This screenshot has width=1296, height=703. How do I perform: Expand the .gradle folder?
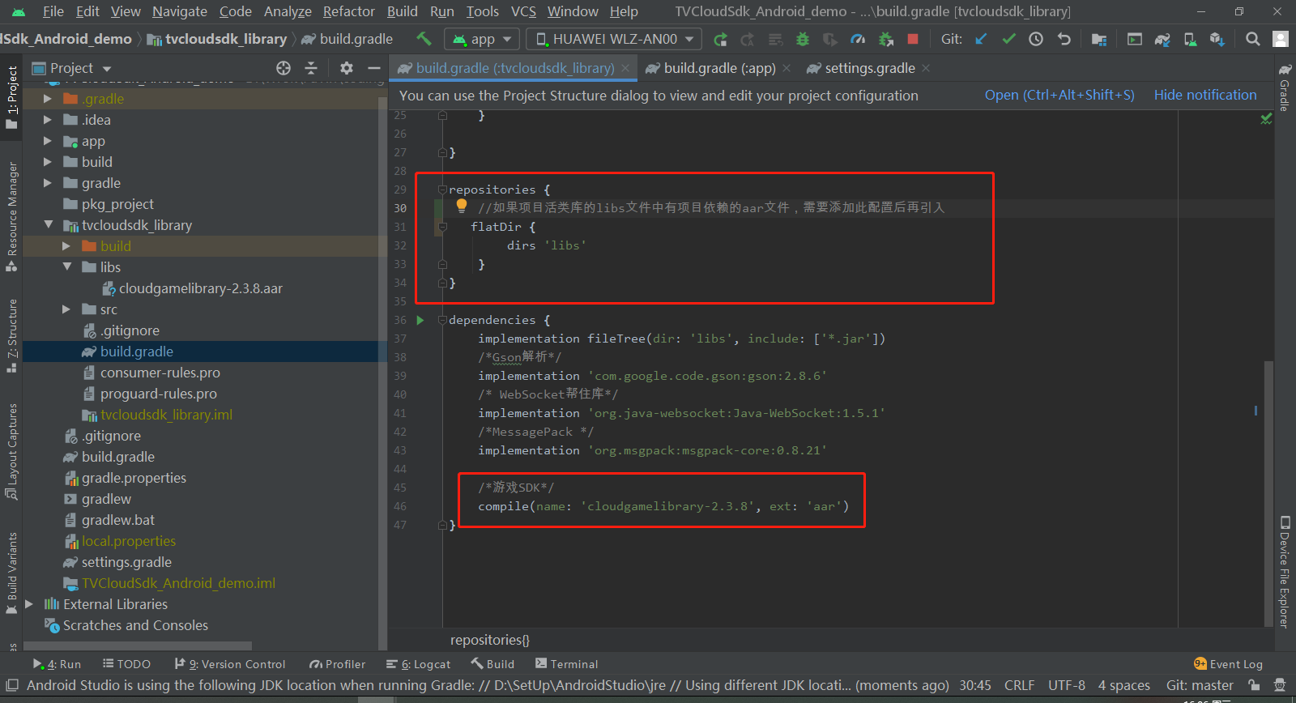[48, 99]
